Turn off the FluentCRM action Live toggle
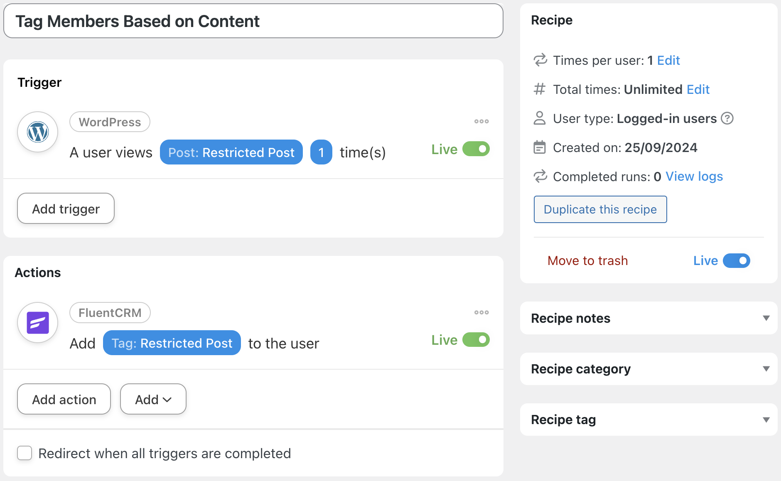Image resolution: width=781 pixels, height=481 pixels. (476, 340)
